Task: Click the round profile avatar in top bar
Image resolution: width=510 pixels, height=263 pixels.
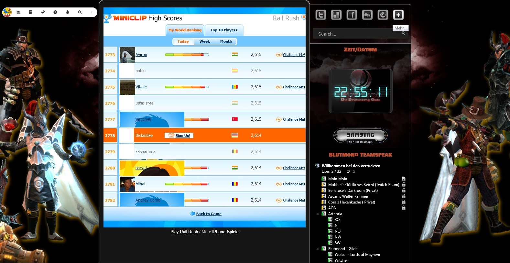Action: 7,12
